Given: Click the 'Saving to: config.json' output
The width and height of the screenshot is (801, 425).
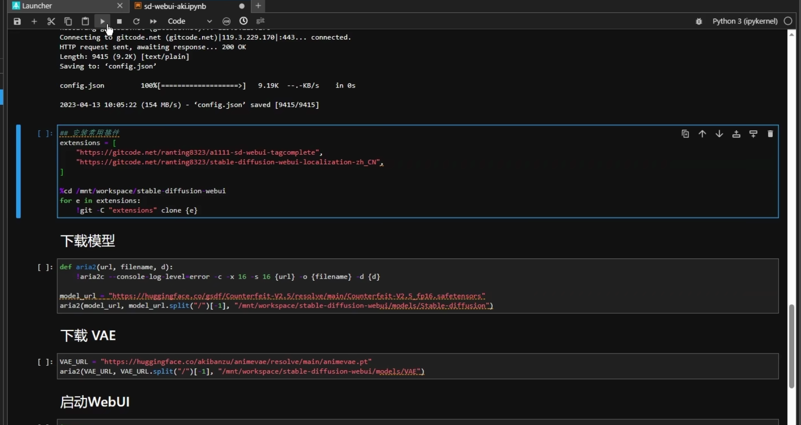Looking at the screenshot, I should (x=108, y=66).
